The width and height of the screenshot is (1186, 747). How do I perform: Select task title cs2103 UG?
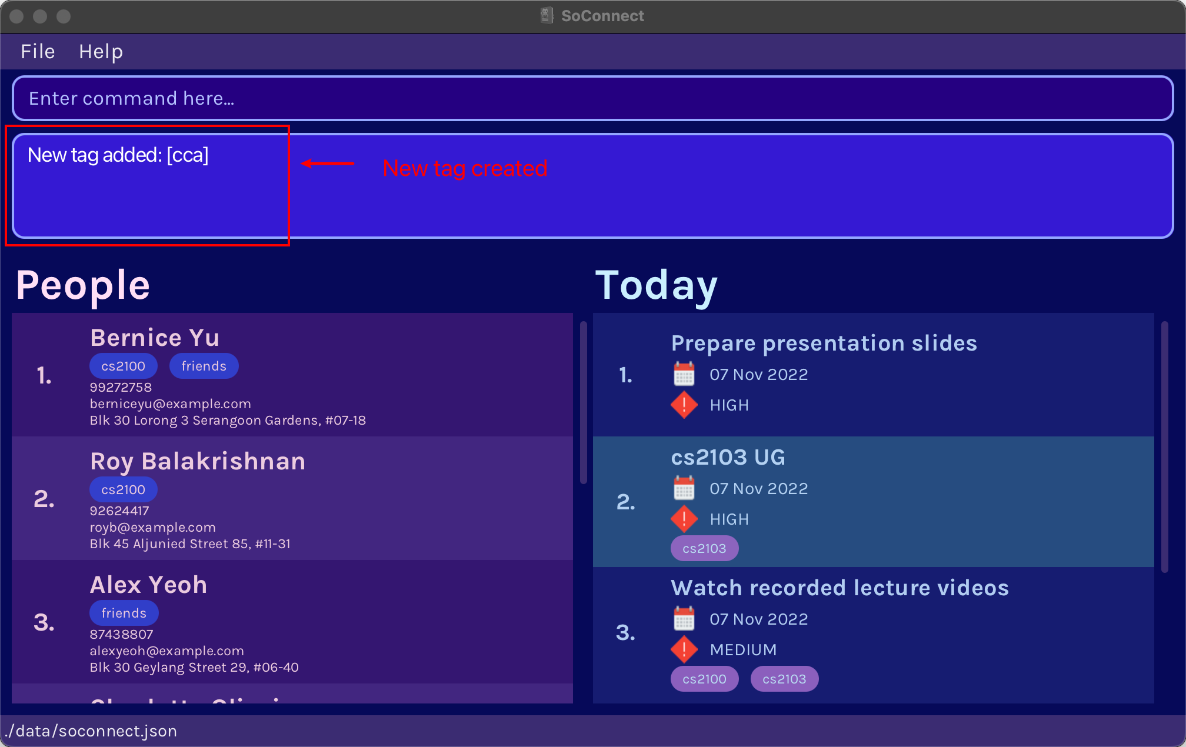[x=728, y=457]
